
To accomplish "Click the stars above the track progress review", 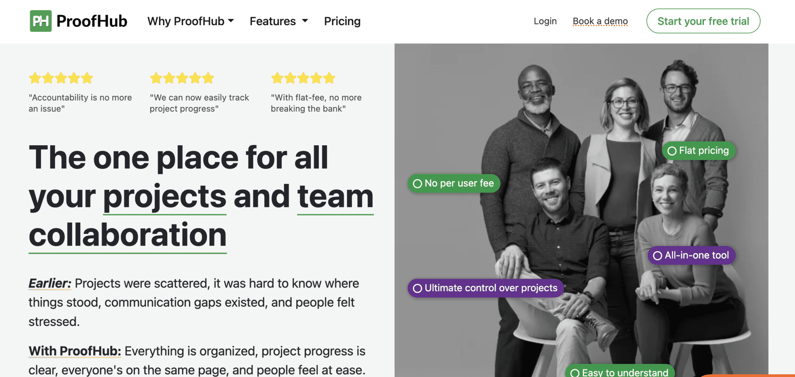I will [x=182, y=78].
